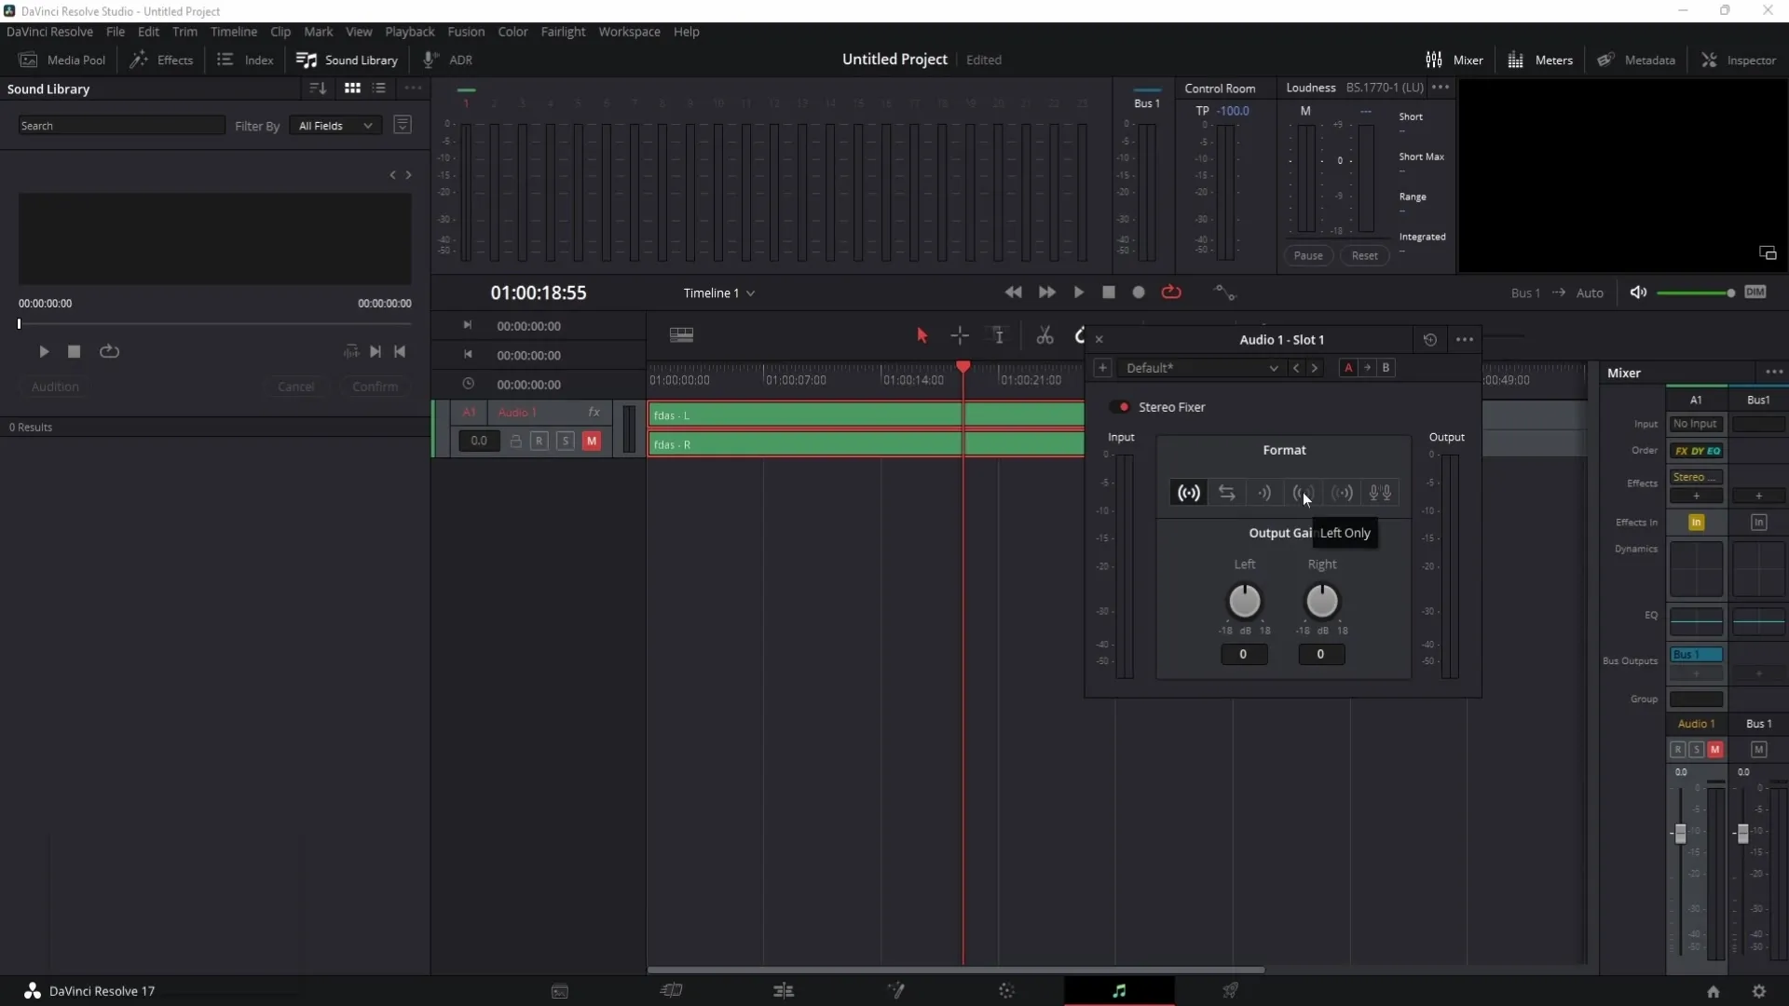This screenshot has width=1789, height=1006.
Task: Click the playhead position timecode field
Action: click(x=539, y=292)
